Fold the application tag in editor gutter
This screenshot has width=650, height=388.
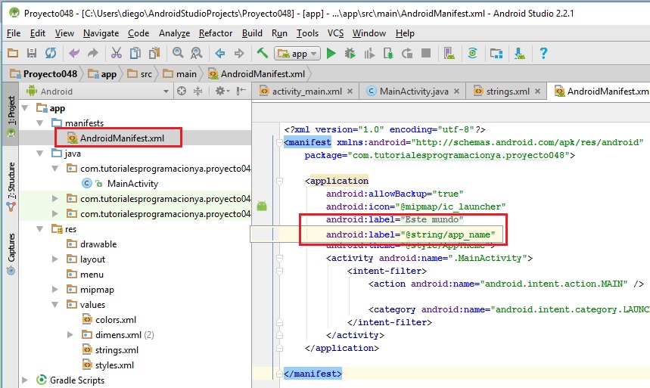[279, 182]
